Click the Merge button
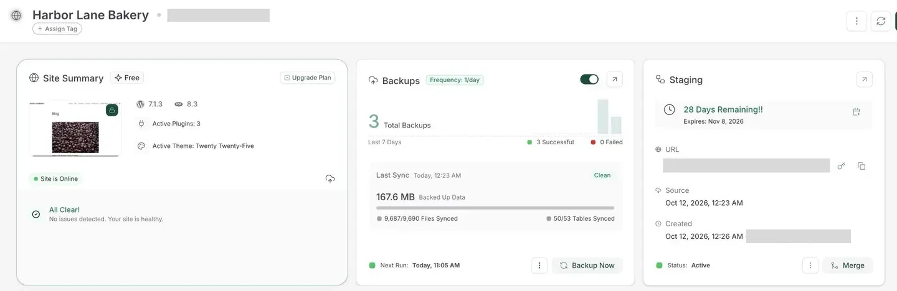 click(x=848, y=266)
